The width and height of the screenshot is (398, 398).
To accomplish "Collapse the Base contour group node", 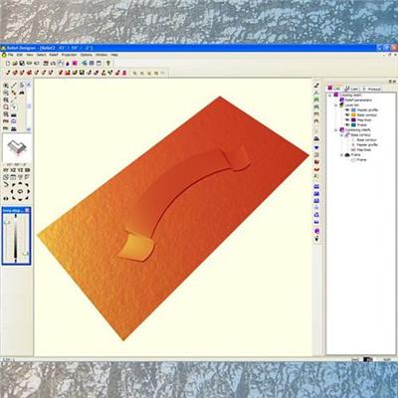I will 342,135.
